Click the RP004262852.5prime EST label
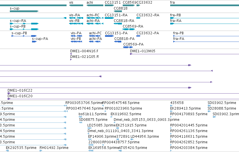Image resolution: width=239 pixels, height=152 pixels. pos(189,142)
